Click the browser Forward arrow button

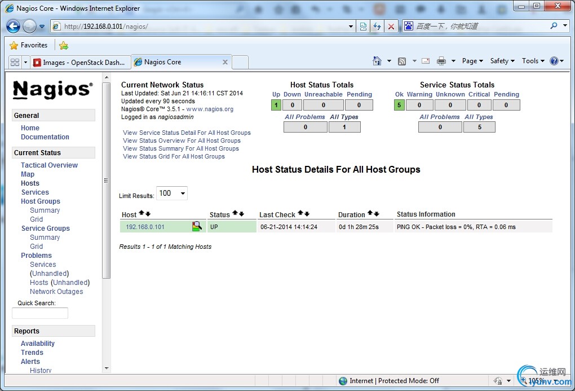click(29, 27)
